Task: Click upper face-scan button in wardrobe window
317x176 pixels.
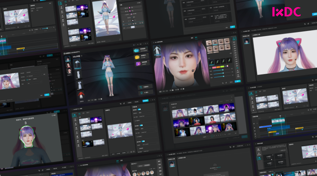Action: pyautogui.click(x=145, y=87)
